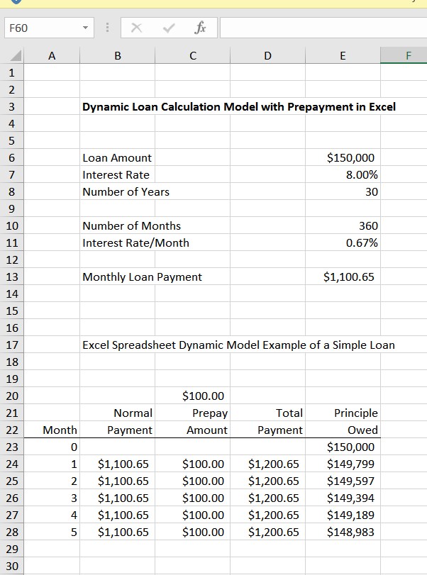Click the Enter checkmark formula bar icon

tap(169, 28)
